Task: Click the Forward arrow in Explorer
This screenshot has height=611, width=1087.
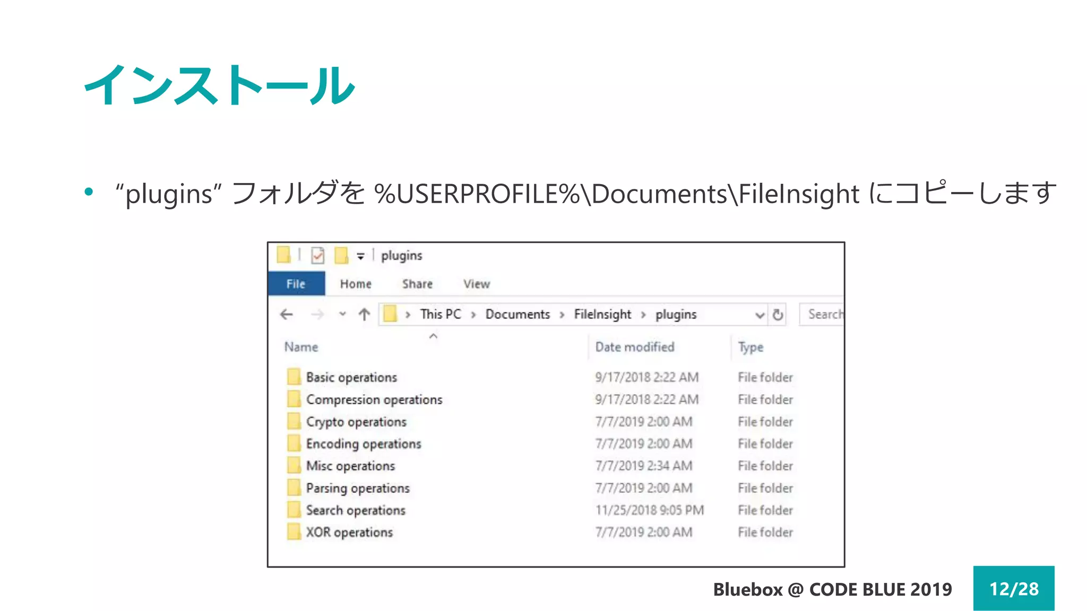Action: [x=317, y=315]
